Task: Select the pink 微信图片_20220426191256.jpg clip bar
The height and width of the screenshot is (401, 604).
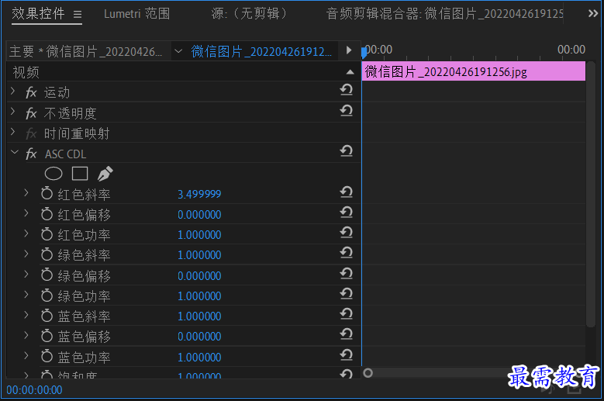Action: pos(474,71)
